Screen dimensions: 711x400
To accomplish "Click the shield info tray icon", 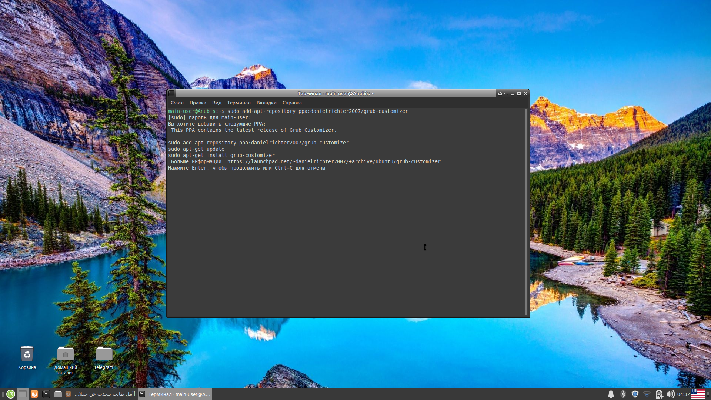I will coord(635,394).
